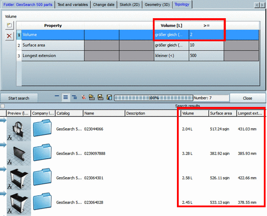Screen dimensions: 267x216
Task: Collapse the Search results section
Action: (x=2, y=106)
